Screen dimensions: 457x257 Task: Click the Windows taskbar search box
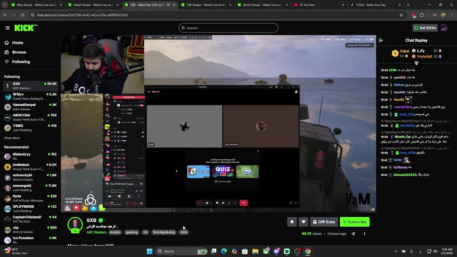[x=182, y=251]
